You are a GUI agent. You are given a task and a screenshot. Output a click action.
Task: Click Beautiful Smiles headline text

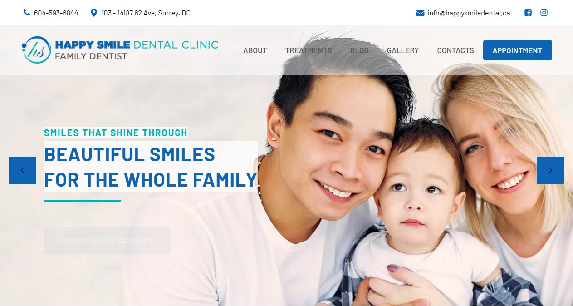[151, 167]
